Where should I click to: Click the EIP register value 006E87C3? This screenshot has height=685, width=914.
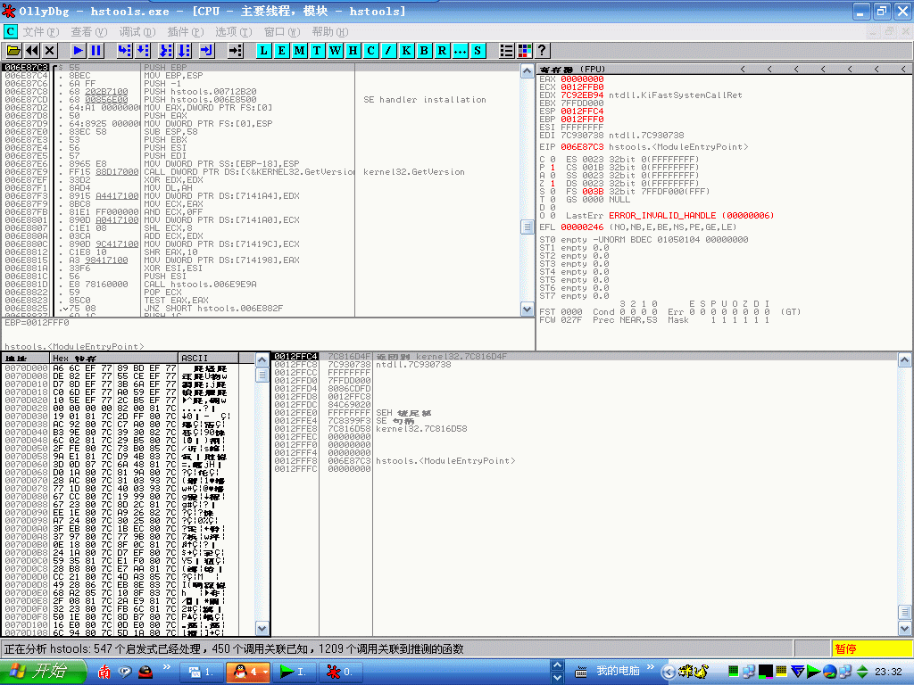coord(582,147)
